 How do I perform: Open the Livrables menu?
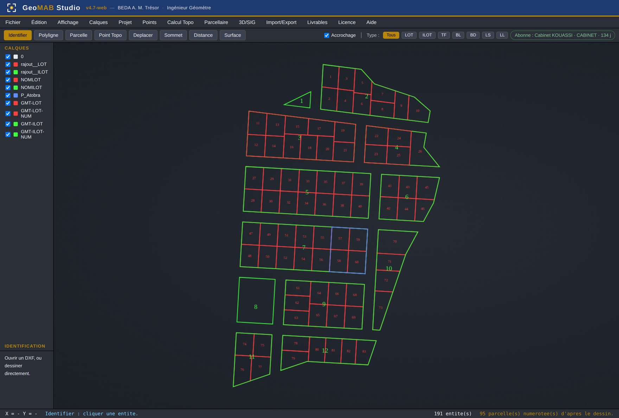pyautogui.click(x=317, y=22)
